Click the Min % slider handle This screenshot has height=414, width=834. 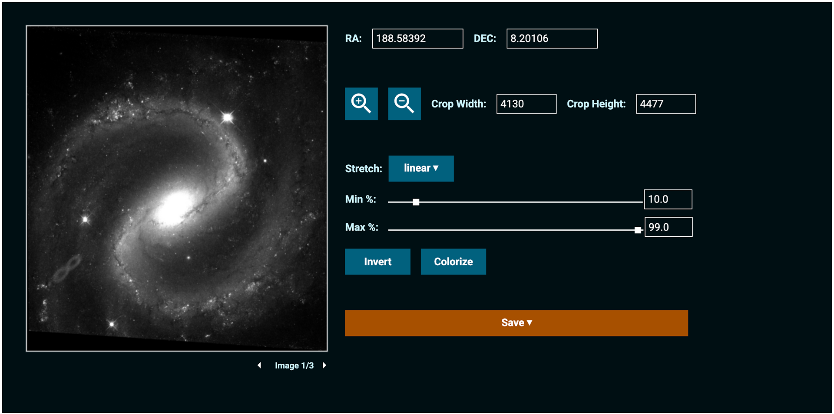[x=416, y=202]
